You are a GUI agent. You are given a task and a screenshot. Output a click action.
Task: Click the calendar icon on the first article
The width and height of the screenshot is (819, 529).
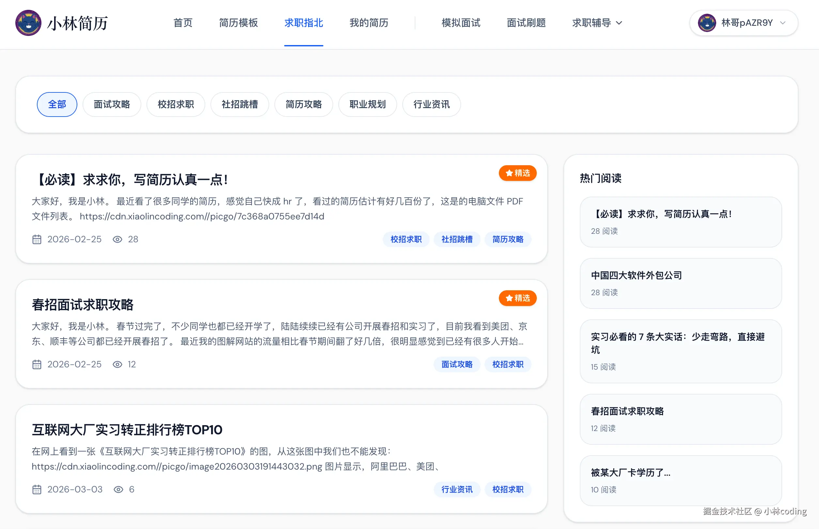pyautogui.click(x=37, y=239)
